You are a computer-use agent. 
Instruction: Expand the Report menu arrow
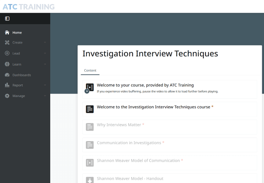coord(45,85)
